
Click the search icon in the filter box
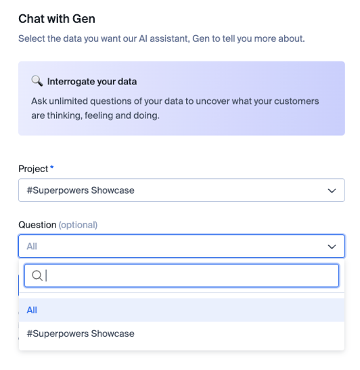click(37, 275)
